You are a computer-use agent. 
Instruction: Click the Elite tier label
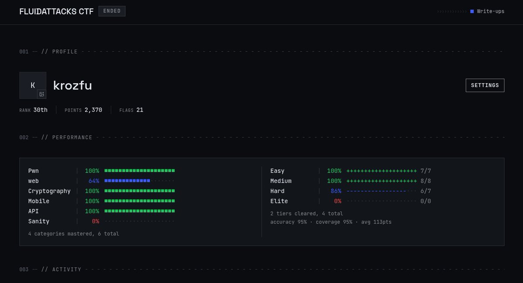279,201
